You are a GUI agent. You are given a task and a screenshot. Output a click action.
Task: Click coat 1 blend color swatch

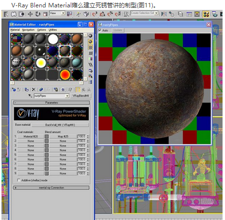click(x=47, y=136)
